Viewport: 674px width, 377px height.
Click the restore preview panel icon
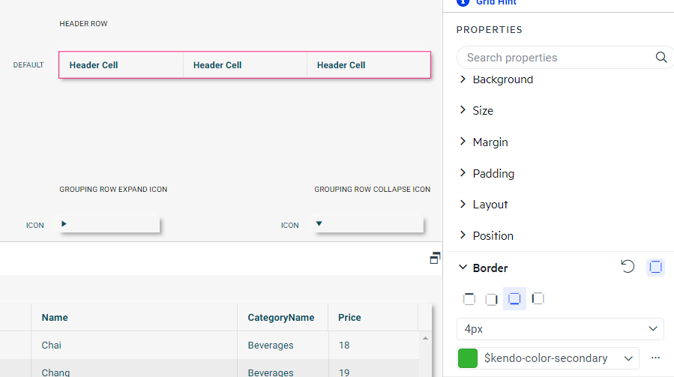(x=435, y=259)
